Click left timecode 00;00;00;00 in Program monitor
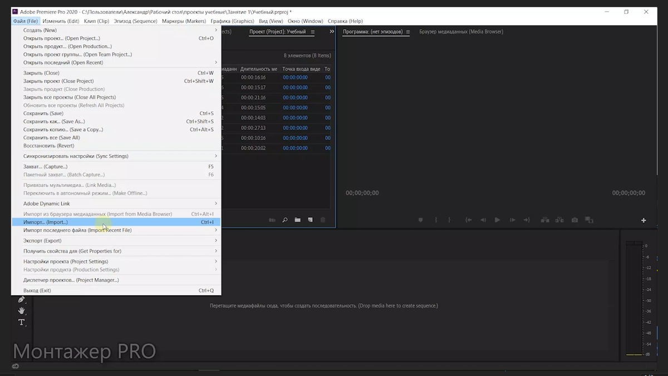 362,193
